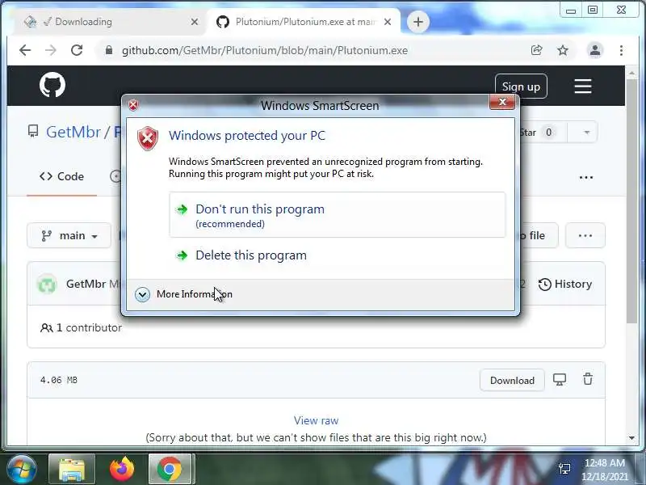
Task: Click the GetMbr commit author avatar
Action: click(x=47, y=285)
